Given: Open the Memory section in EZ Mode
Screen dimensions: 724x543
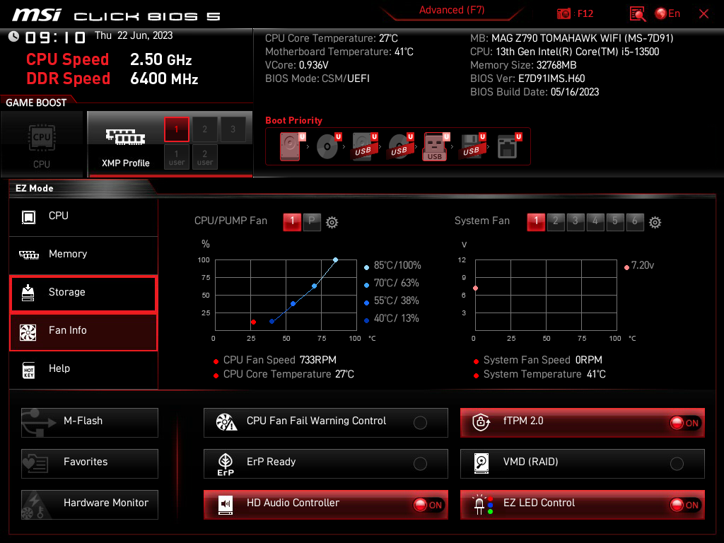Looking at the screenshot, I should pyautogui.click(x=83, y=255).
